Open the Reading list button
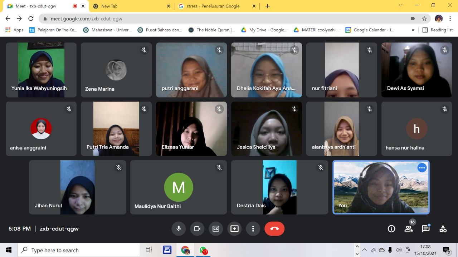The image size is (458, 257). point(438,30)
